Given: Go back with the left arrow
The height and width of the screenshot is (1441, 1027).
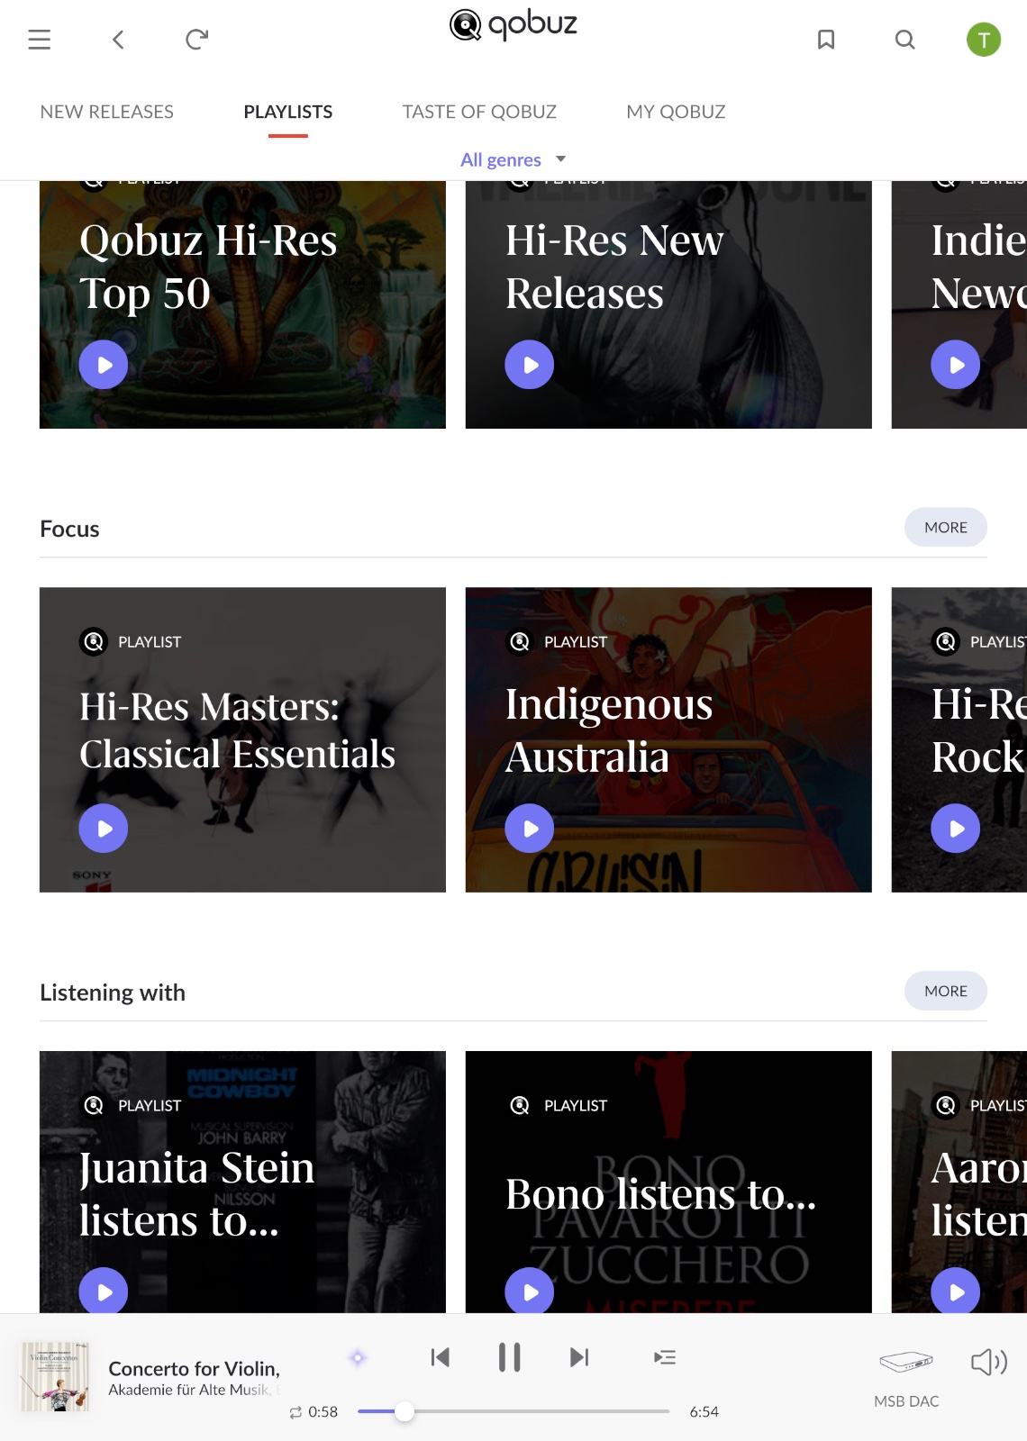Looking at the screenshot, I should click(118, 40).
